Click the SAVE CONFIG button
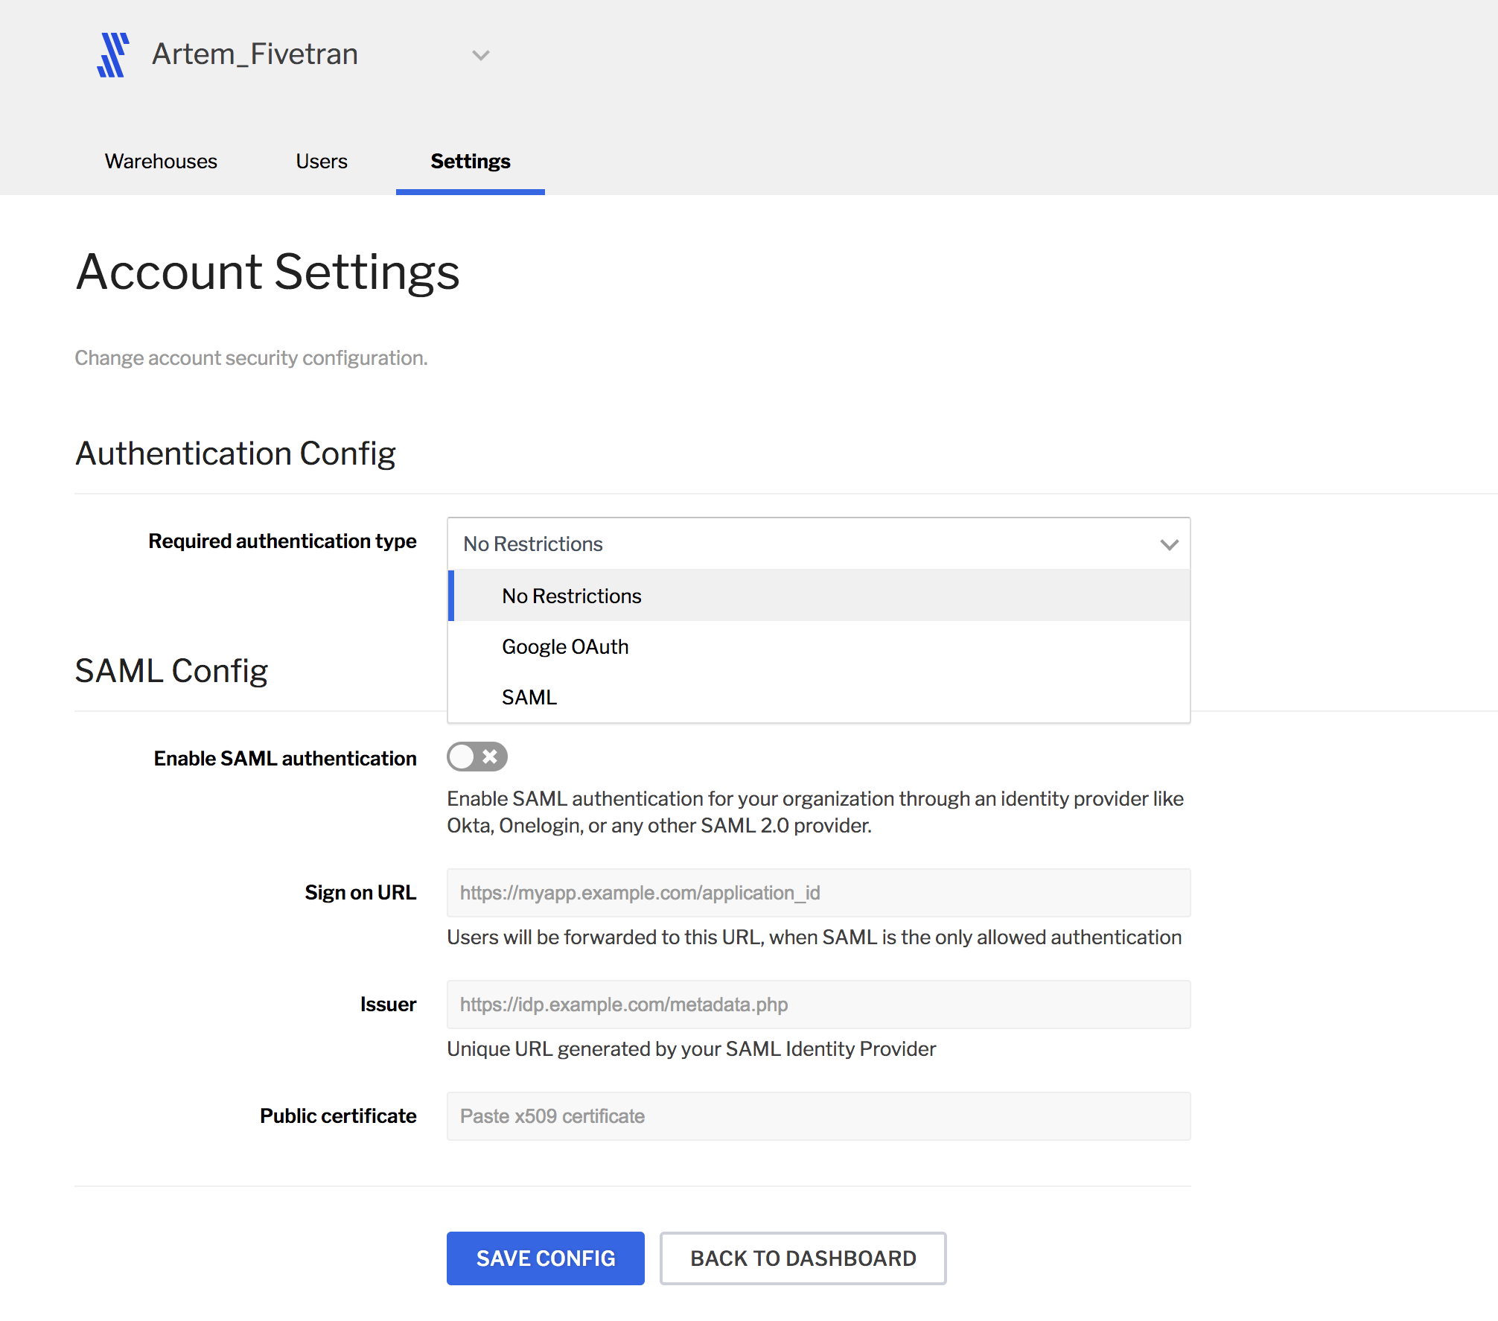This screenshot has height=1321, width=1498. 546,1258
